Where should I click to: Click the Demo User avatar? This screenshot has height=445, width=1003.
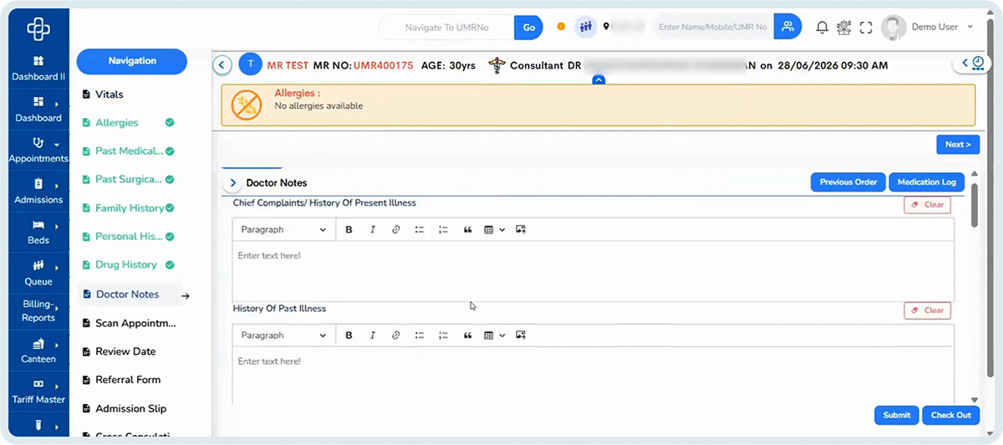point(894,28)
